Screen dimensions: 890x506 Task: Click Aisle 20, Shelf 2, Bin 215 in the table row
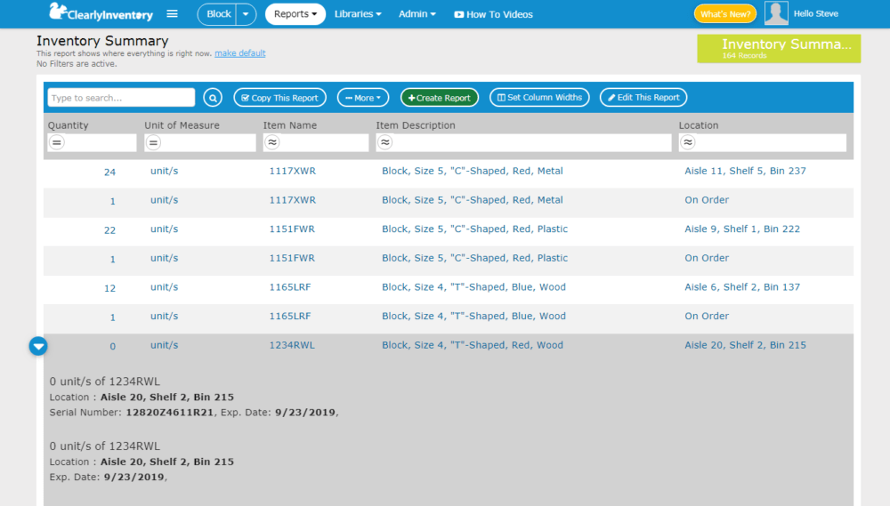pyautogui.click(x=745, y=345)
